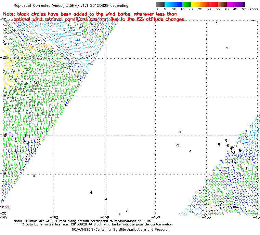Click the red 30-35 knots legend segment
The image size is (260, 235).
tap(213, 4)
